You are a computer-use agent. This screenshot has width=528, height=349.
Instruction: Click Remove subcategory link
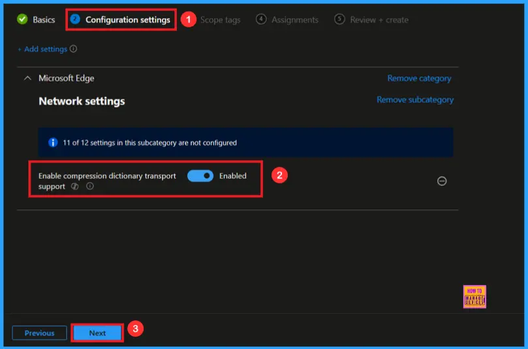coord(415,100)
